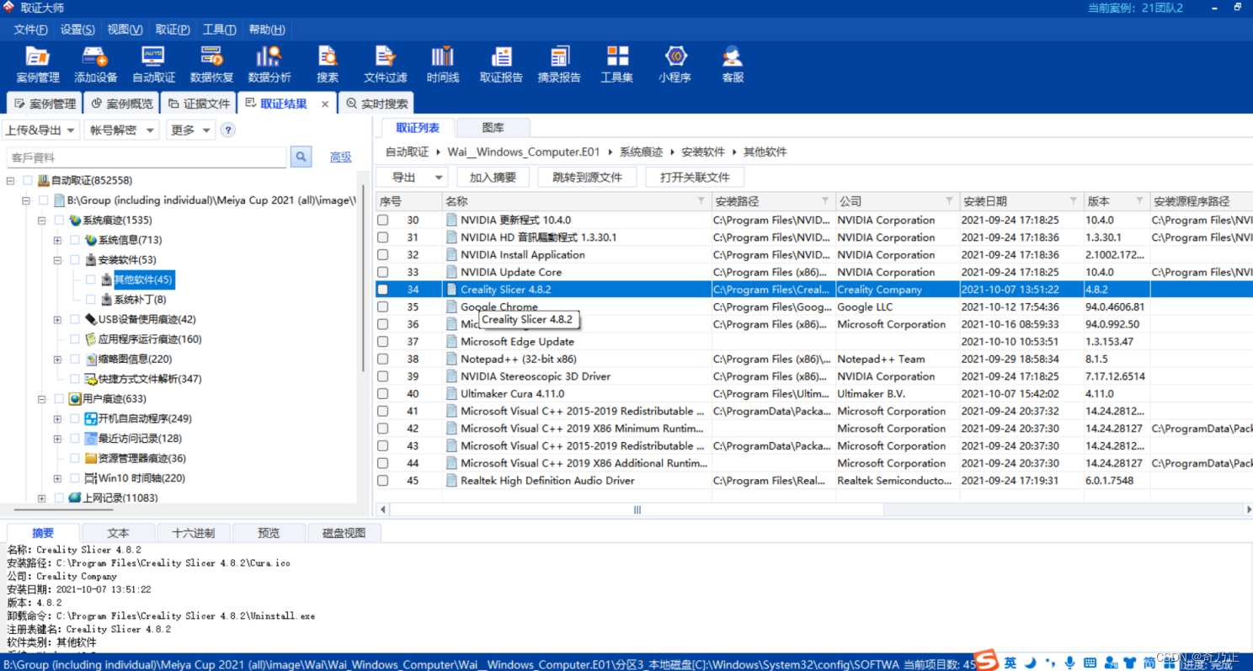The height and width of the screenshot is (671, 1253).
Task: Close the 取证结果 tab
Action: [x=325, y=104]
